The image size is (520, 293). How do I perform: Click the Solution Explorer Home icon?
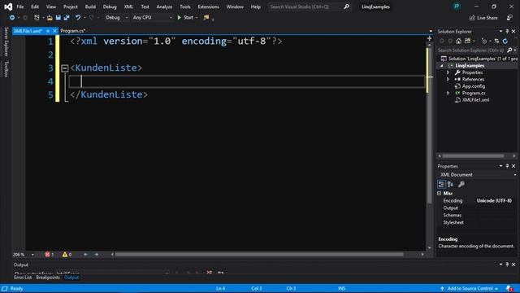coord(458,41)
